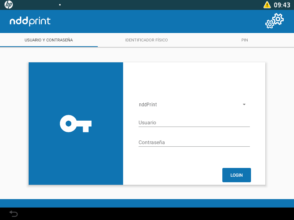
Task: Tap the small notification dot in status bar
Action: pyautogui.click(x=60, y=5)
